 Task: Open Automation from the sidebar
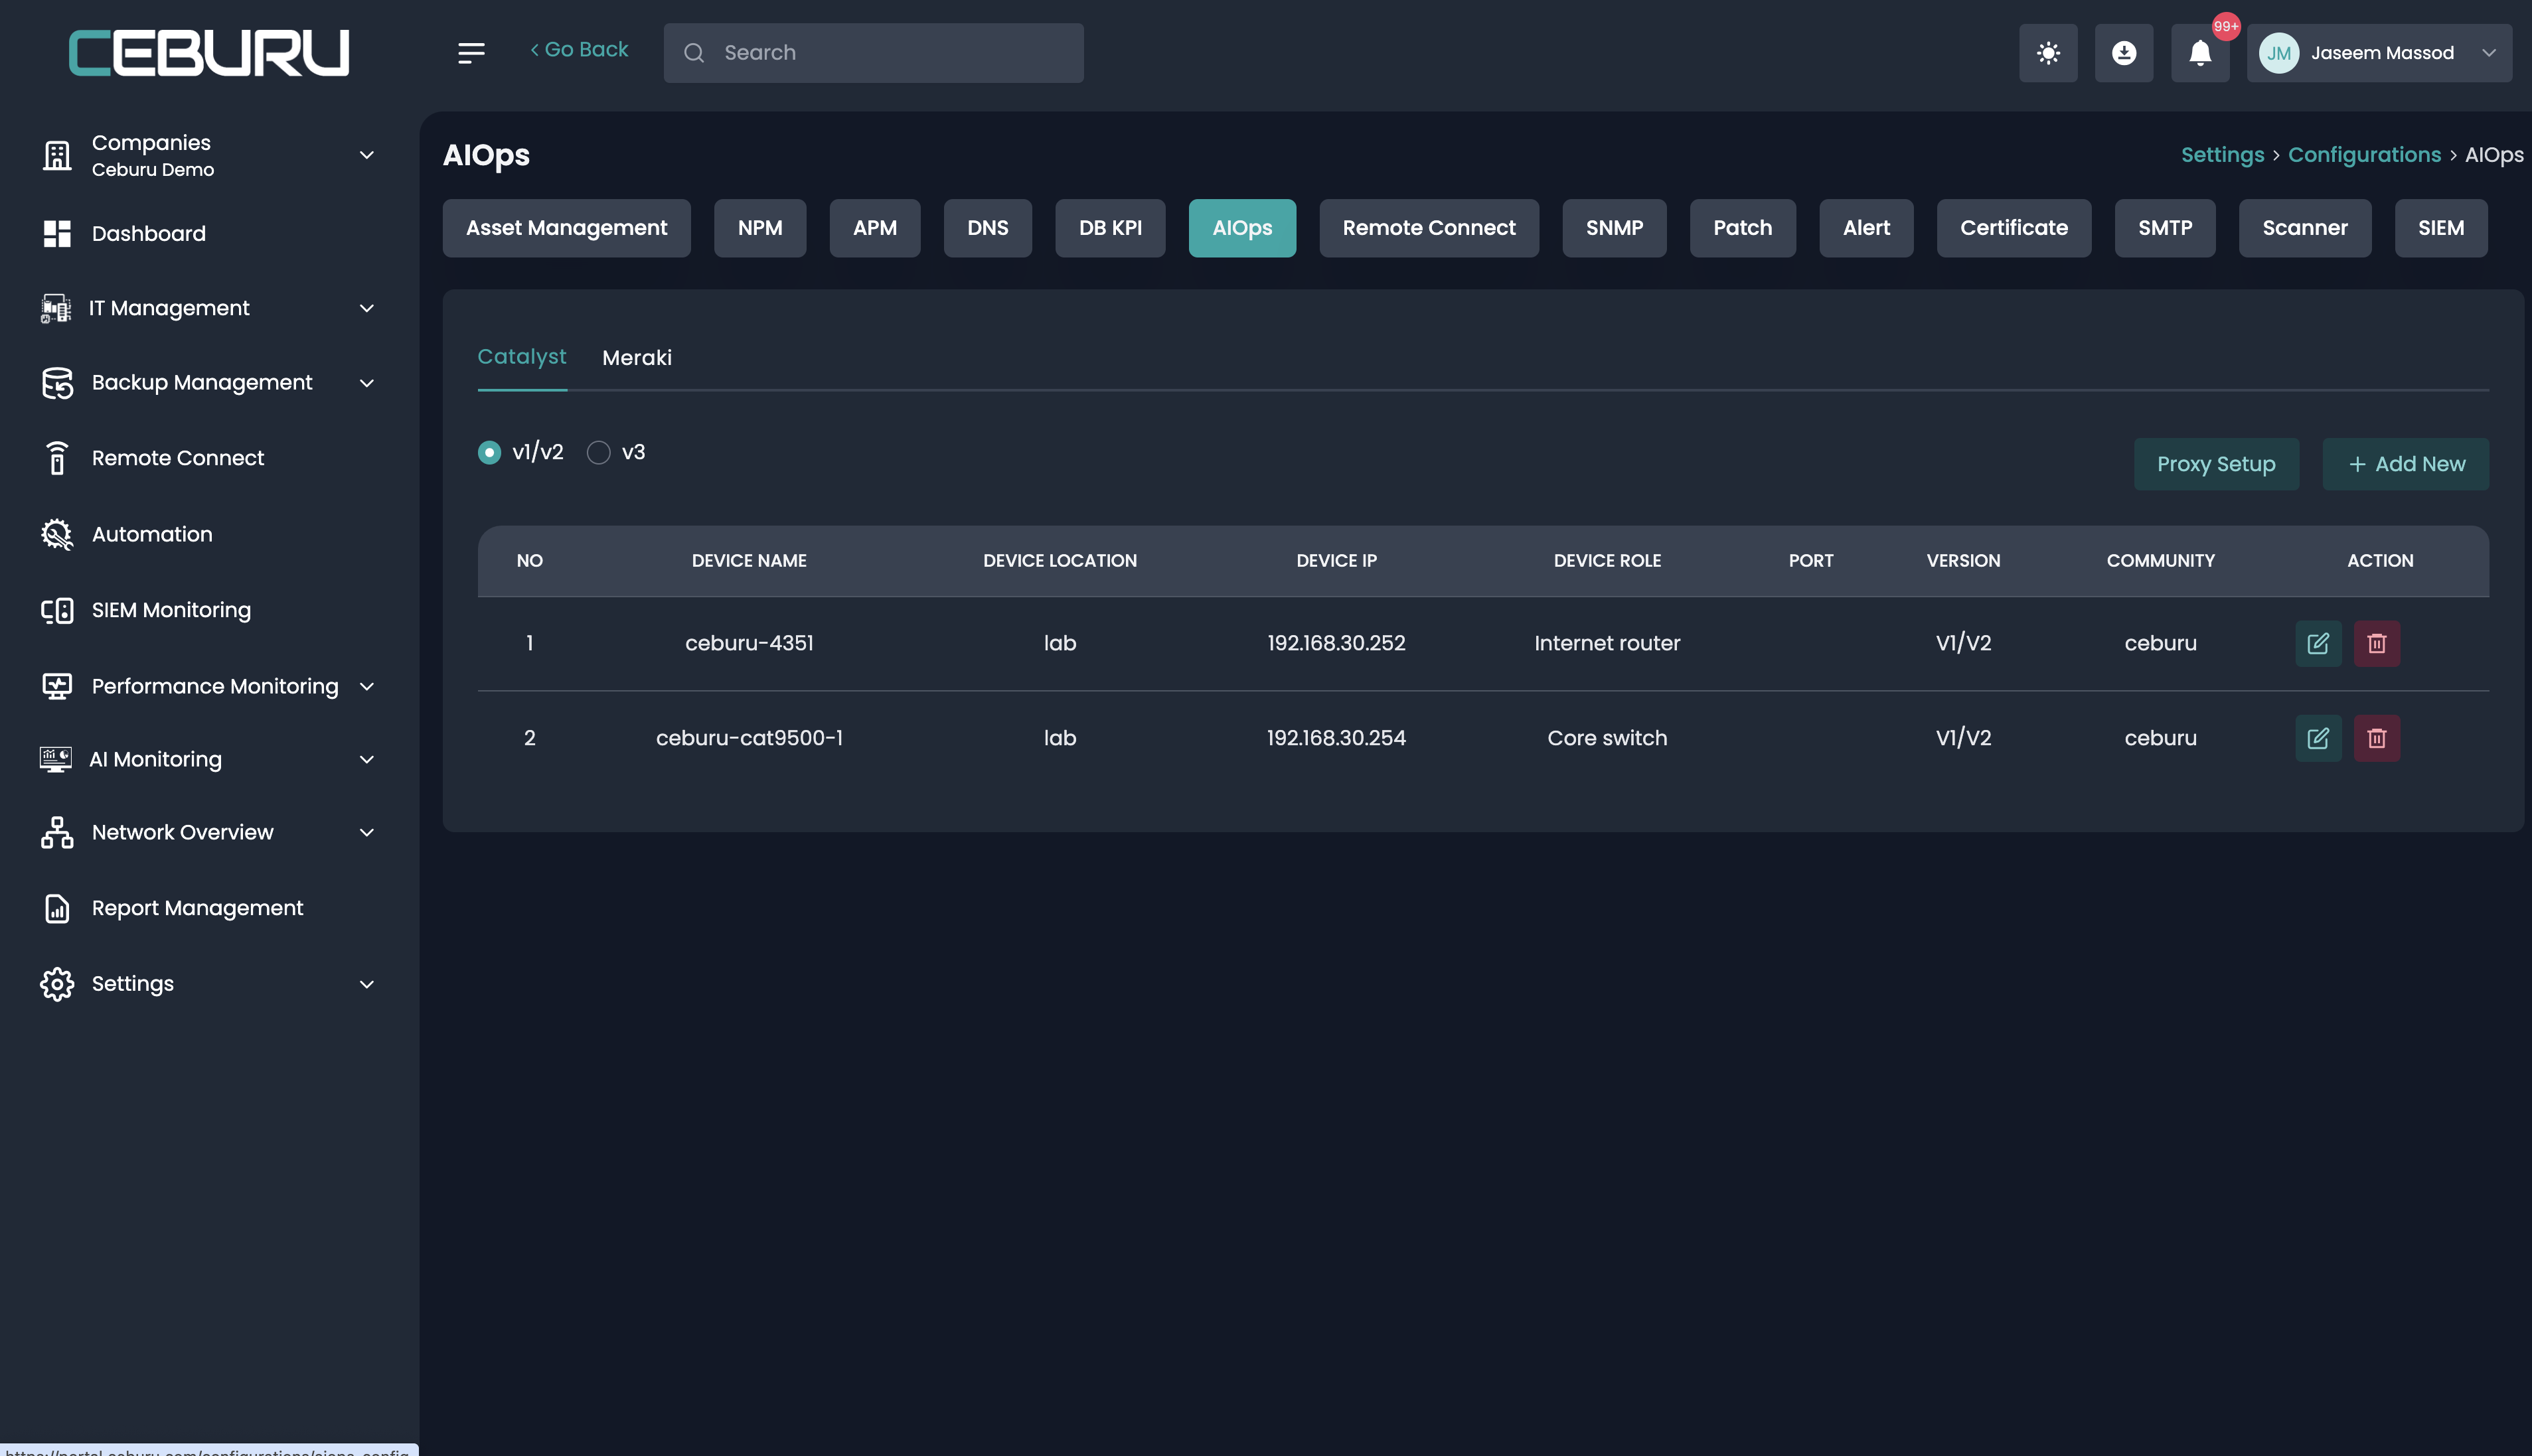(152, 534)
